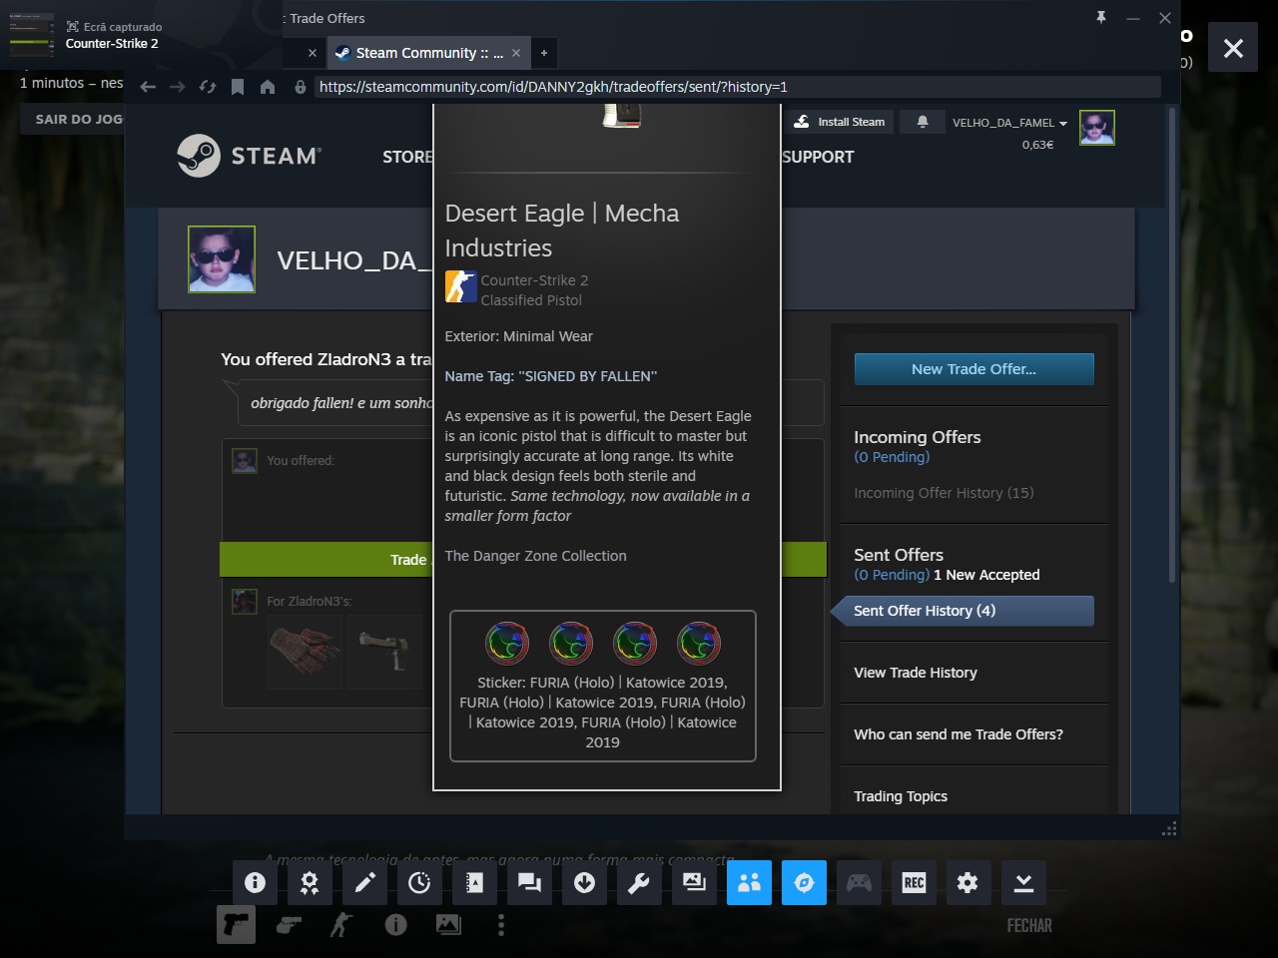Go forward with the browser forward arrow

coord(177,87)
